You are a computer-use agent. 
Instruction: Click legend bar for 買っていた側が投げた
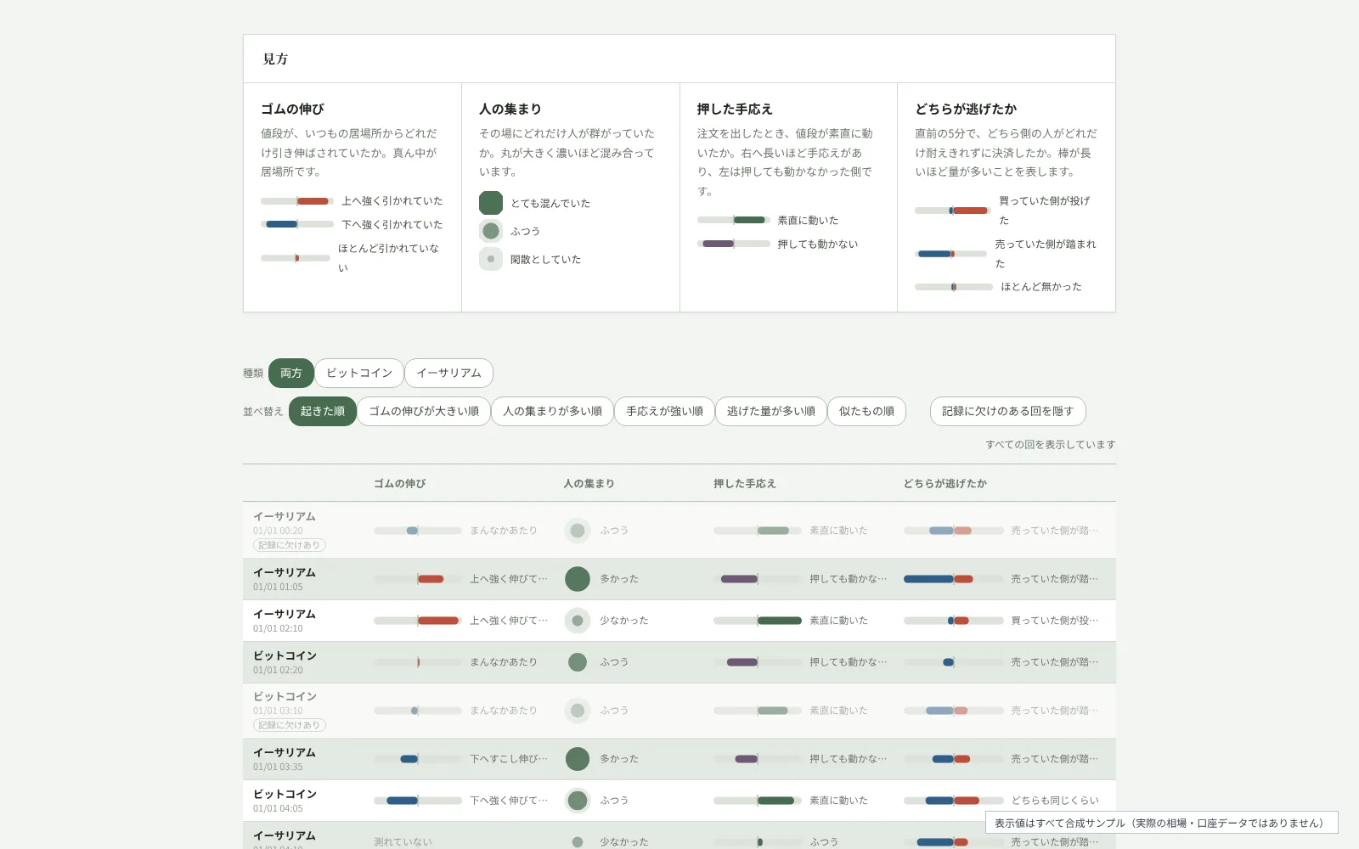(953, 211)
